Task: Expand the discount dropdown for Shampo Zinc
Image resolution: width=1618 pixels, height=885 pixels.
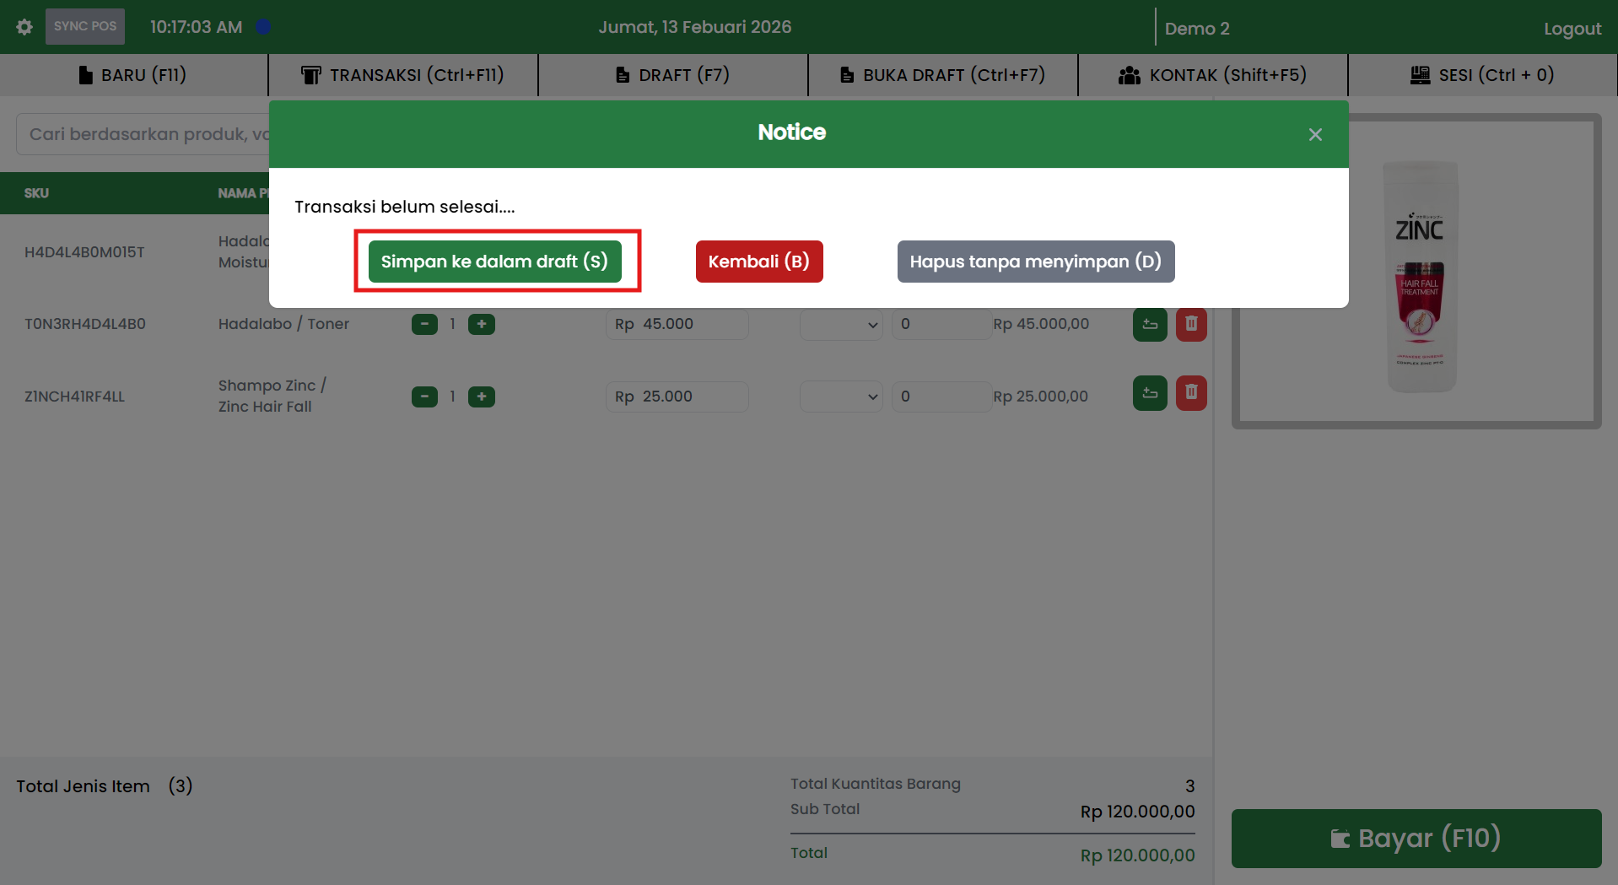Action: [840, 397]
